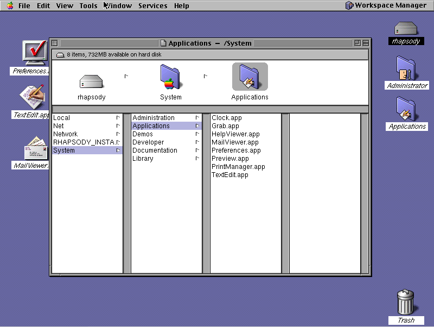The height and width of the screenshot is (327, 434).
Task: Expand arrow next to Developer
Action: [x=197, y=142]
